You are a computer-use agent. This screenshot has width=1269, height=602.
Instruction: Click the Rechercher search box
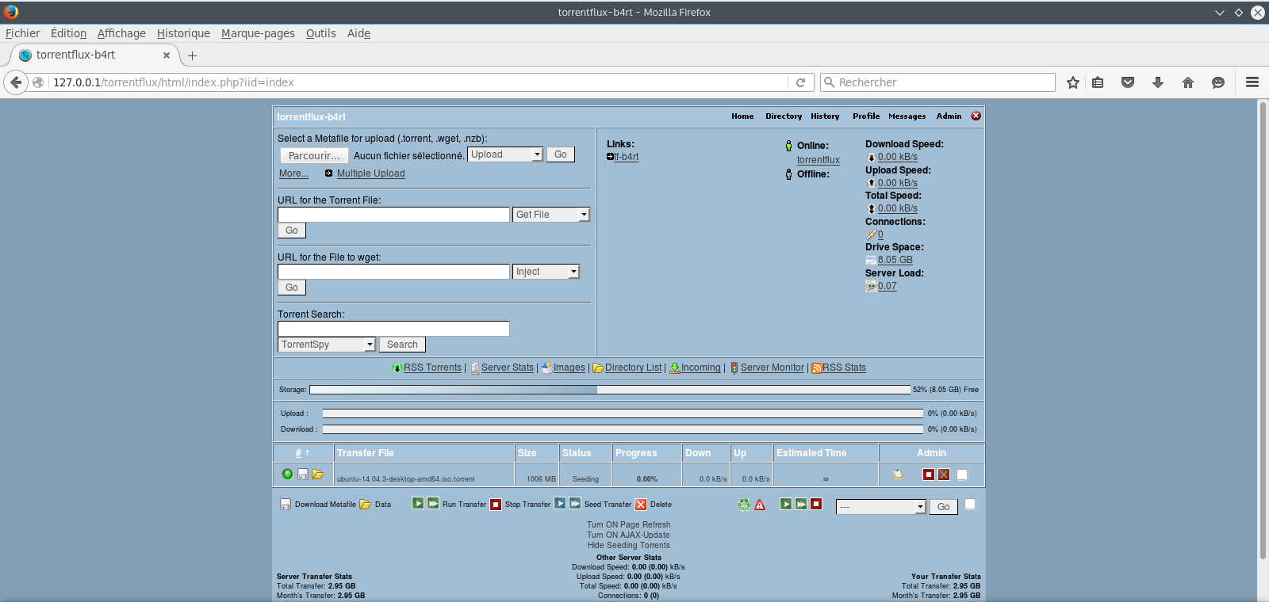coord(937,82)
